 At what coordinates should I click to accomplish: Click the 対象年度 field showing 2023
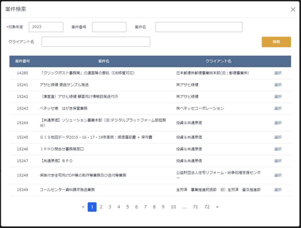point(46,27)
